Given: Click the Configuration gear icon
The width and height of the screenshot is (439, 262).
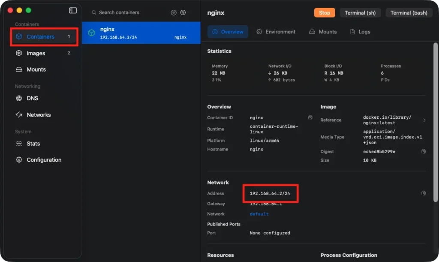Looking at the screenshot, I should coord(19,160).
